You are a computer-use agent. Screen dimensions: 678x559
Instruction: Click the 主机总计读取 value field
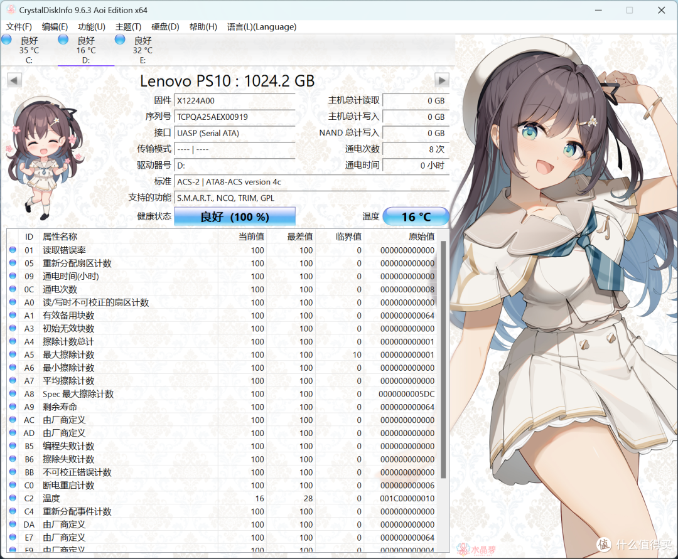pyautogui.click(x=416, y=100)
